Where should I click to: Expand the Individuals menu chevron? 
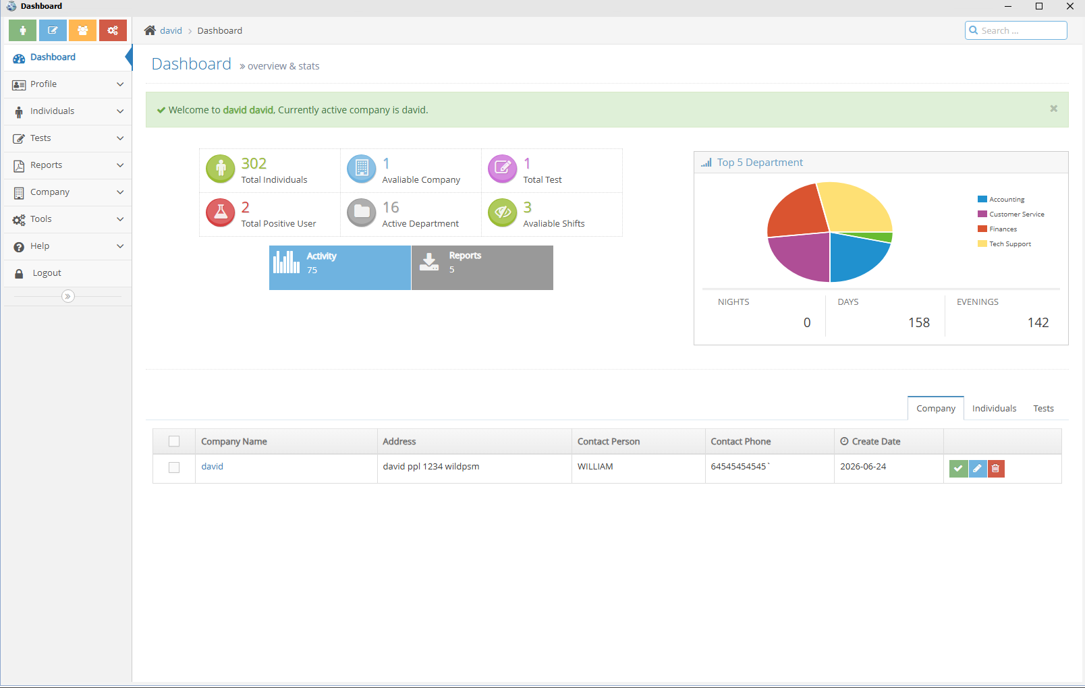pos(120,111)
